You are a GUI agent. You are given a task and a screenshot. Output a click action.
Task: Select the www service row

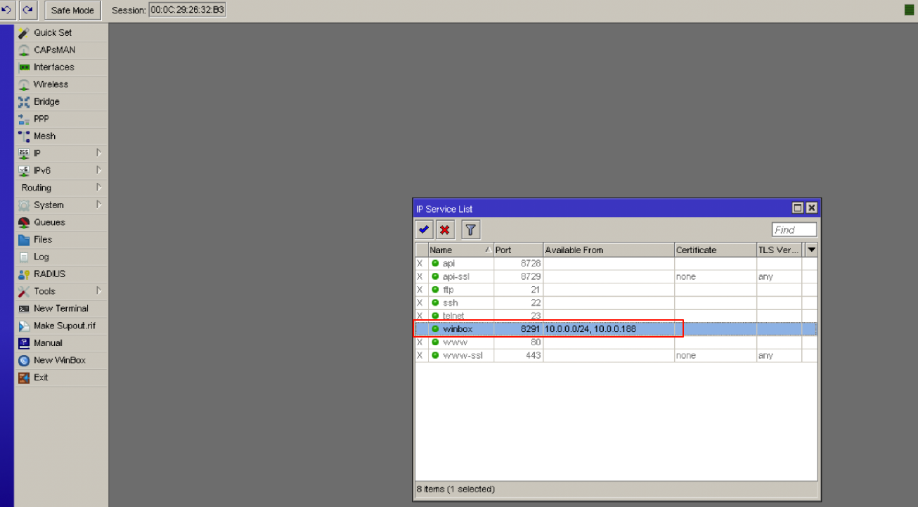click(616, 342)
